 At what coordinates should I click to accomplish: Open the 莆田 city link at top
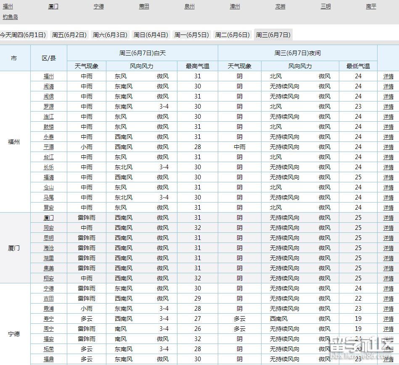click(x=144, y=6)
